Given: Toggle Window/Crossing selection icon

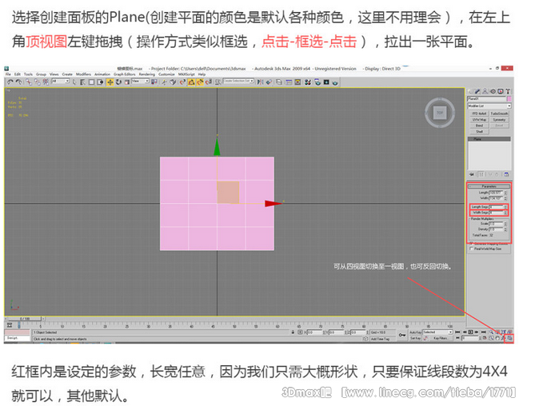Looking at the screenshot, I should coord(100,82).
